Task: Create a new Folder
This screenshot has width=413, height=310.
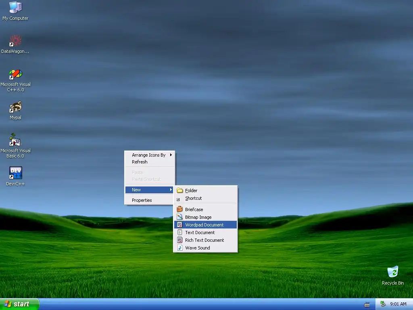Action: point(205,191)
